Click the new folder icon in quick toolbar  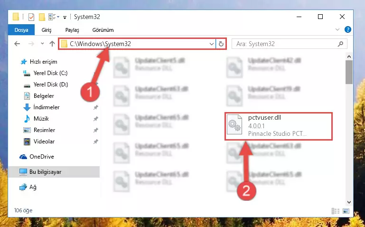click(42, 17)
